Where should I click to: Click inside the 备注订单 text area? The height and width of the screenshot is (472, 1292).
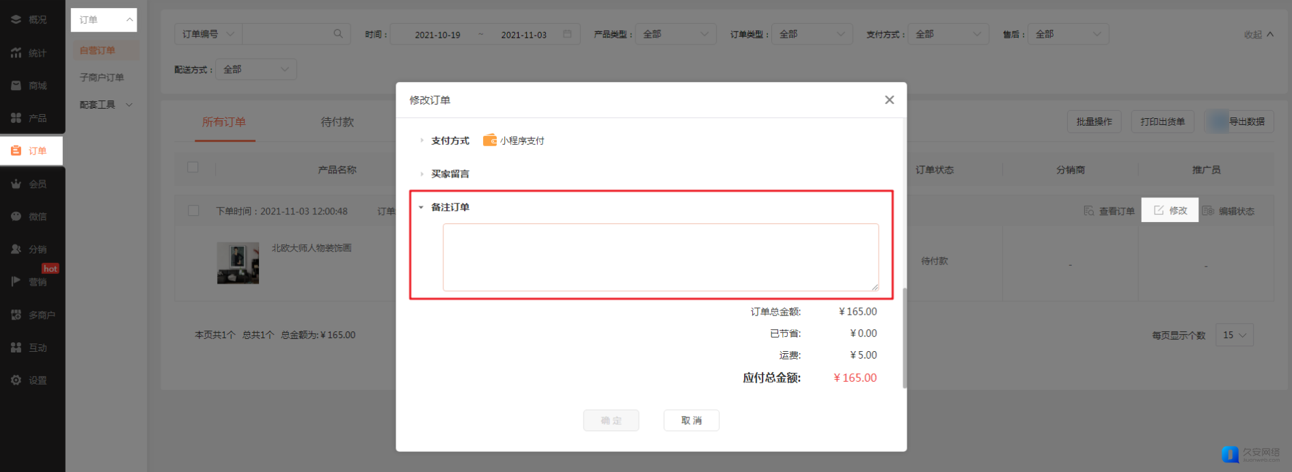(660, 257)
